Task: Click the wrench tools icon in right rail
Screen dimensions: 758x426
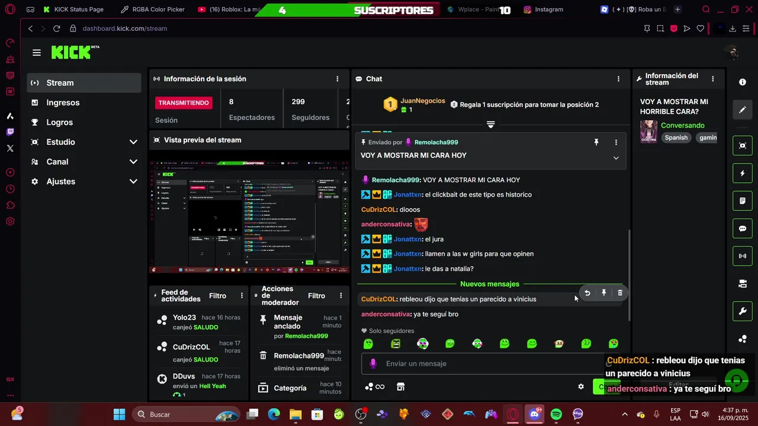Action: [x=743, y=311]
